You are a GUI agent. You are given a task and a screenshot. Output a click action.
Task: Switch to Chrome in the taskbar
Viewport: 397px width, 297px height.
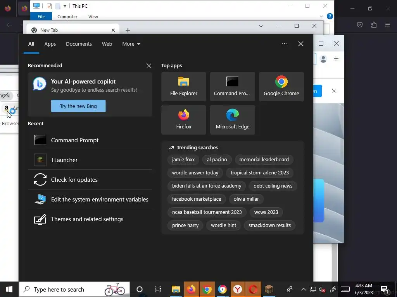pos(207,289)
